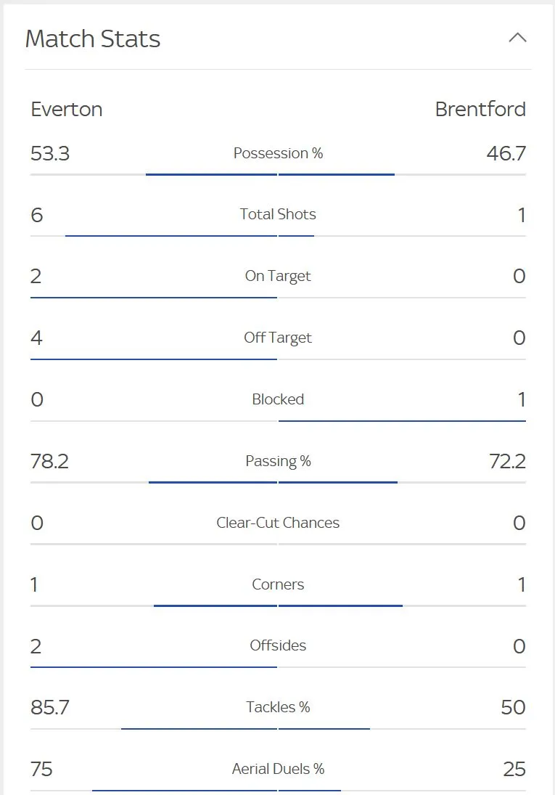The height and width of the screenshot is (795, 555).
Task: Click the Off Target stat label
Action: pos(278,338)
